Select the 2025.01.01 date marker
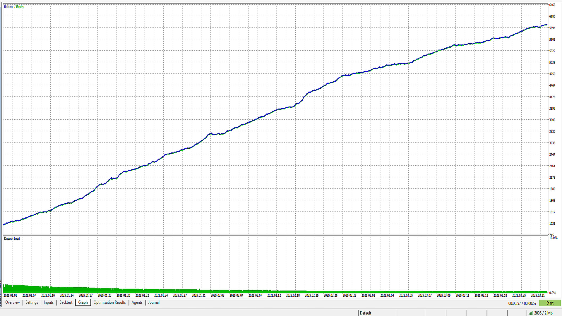Screen dimensions: 562x316 [x=10, y=296]
